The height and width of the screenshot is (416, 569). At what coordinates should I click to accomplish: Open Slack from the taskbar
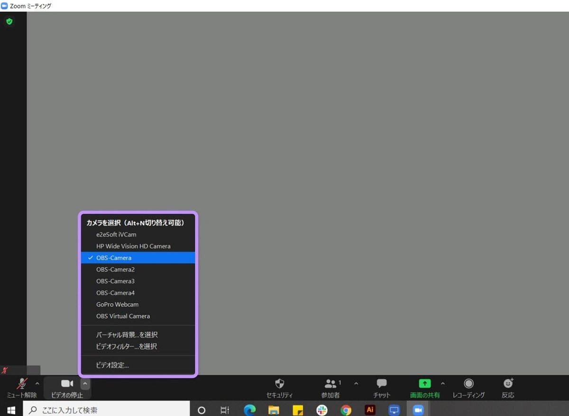click(x=322, y=410)
